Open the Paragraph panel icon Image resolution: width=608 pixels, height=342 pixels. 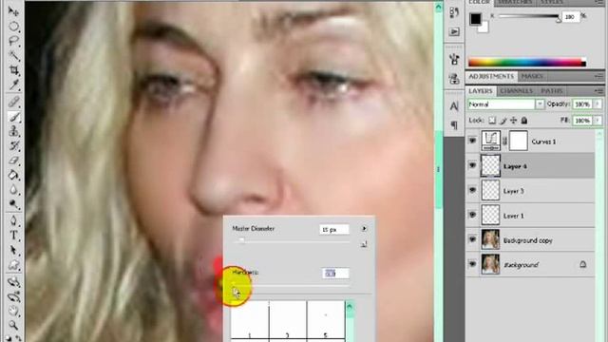(x=454, y=124)
